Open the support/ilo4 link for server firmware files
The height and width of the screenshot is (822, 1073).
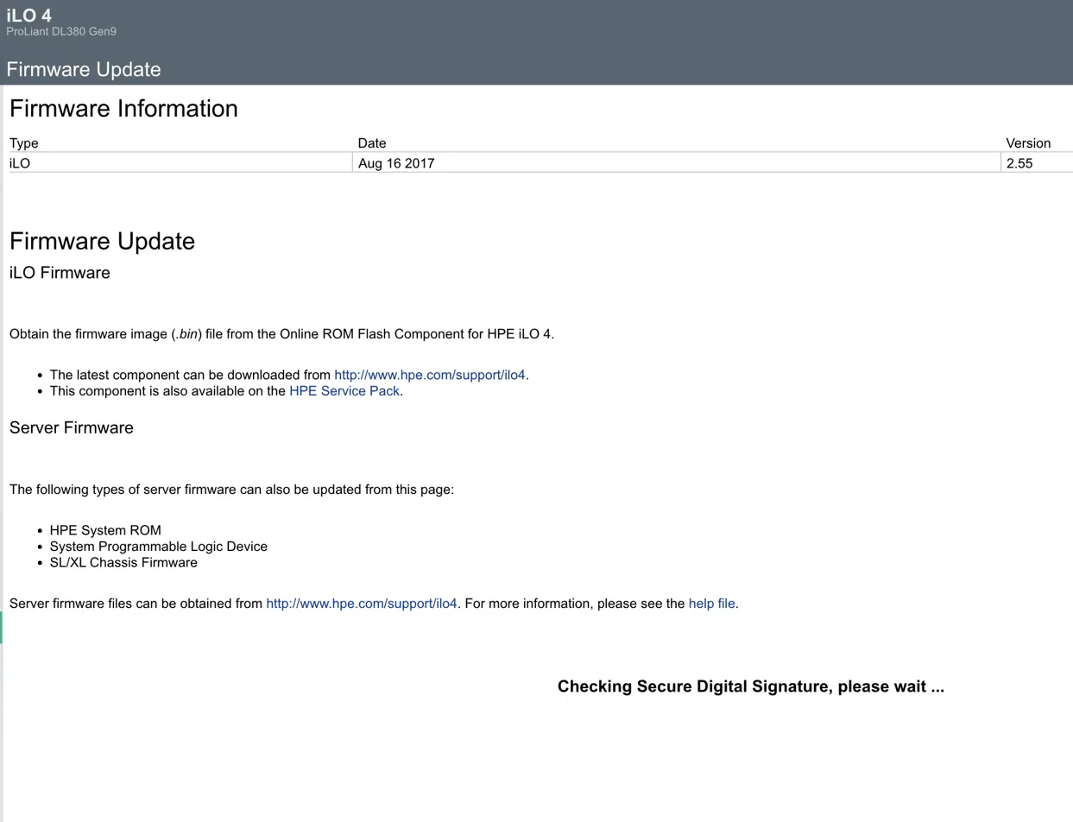(362, 604)
